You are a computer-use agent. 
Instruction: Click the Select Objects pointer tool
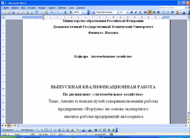click(17, 130)
